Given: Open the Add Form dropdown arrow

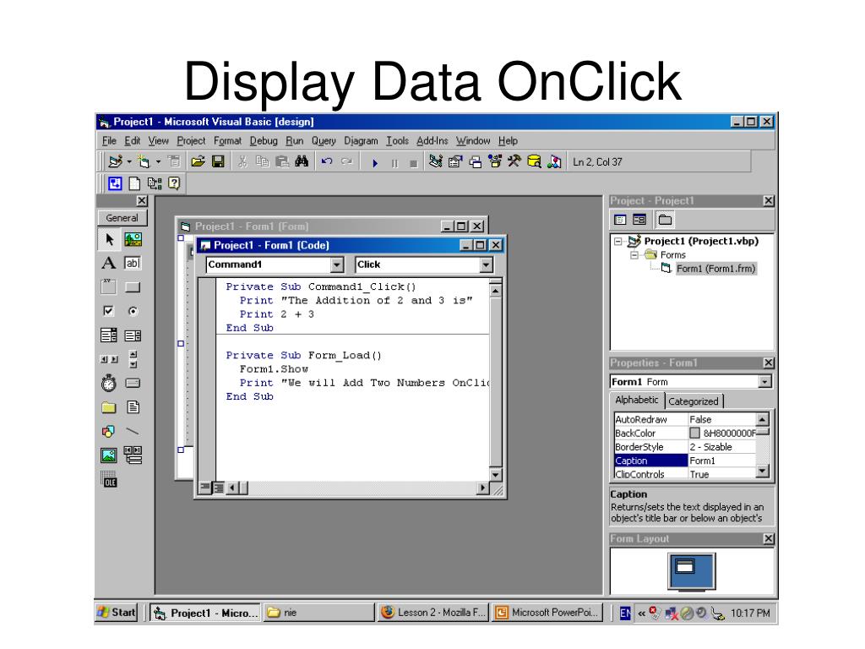Looking at the screenshot, I should [x=158, y=161].
